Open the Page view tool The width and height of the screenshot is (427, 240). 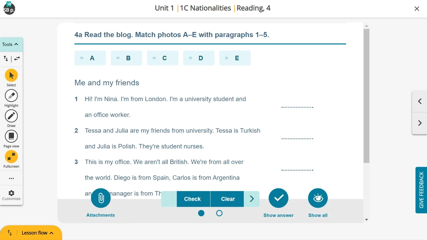[x=11, y=136]
